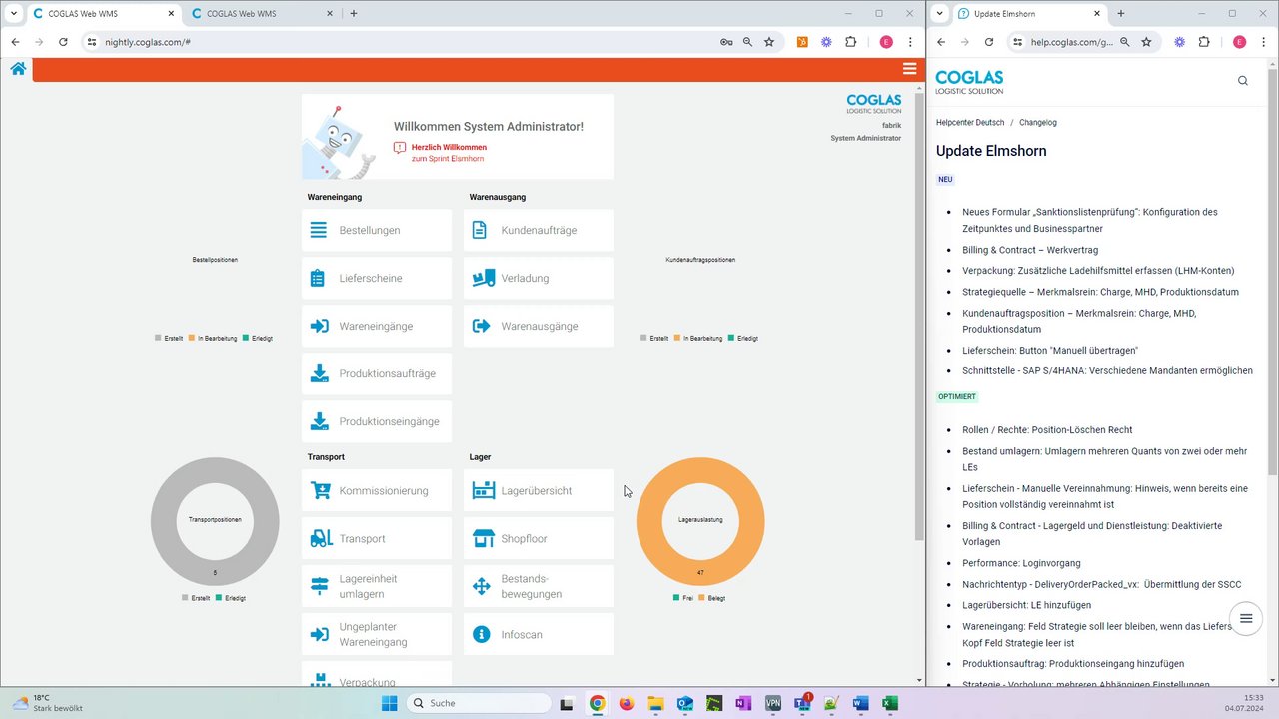Image resolution: width=1279 pixels, height=719 pixels.
Task: Open a new tab in left browser
Action: 354,14
